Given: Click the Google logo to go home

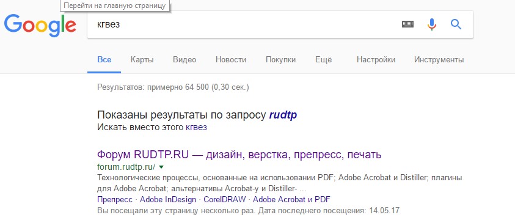Looking at the screenshot, I should [40, 25].
